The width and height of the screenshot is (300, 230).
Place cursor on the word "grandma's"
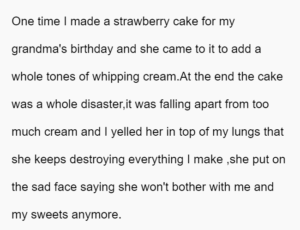[x=39, y=49]
